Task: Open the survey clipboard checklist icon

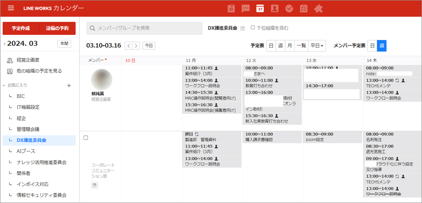Action: 303,8
